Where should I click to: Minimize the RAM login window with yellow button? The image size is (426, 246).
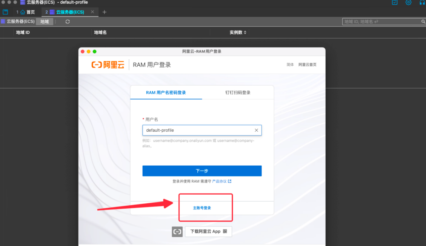click(89, 52)
